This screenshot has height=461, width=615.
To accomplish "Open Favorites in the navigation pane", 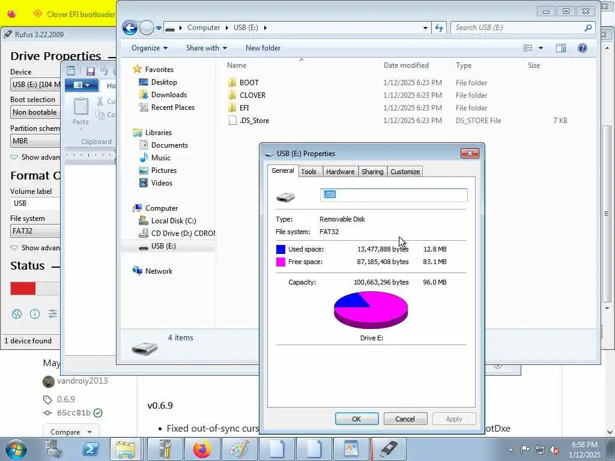I will click(x=159, y=70).
